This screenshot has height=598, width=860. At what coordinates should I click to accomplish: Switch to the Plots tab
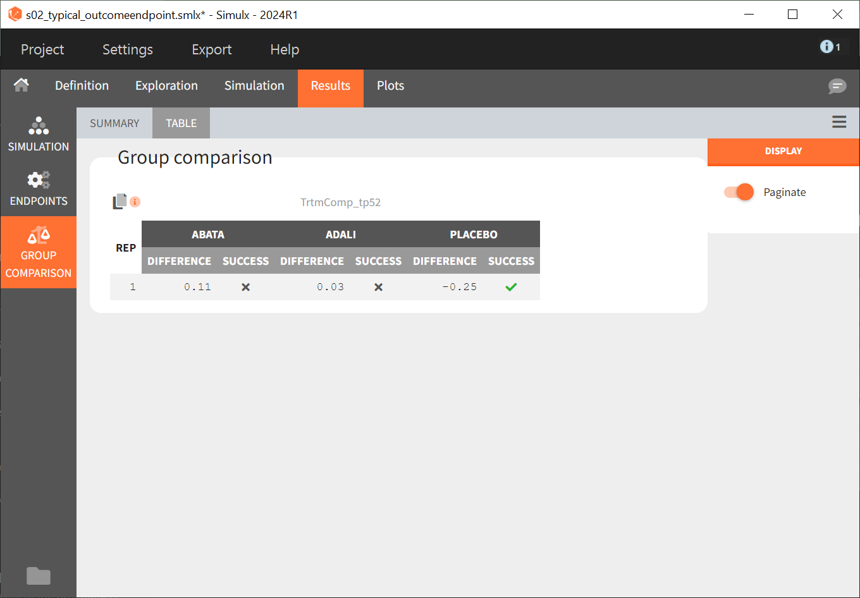390,85
